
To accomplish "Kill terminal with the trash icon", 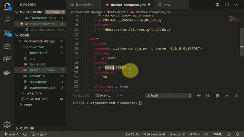I will pyautogui.click(x=217, y=96).
